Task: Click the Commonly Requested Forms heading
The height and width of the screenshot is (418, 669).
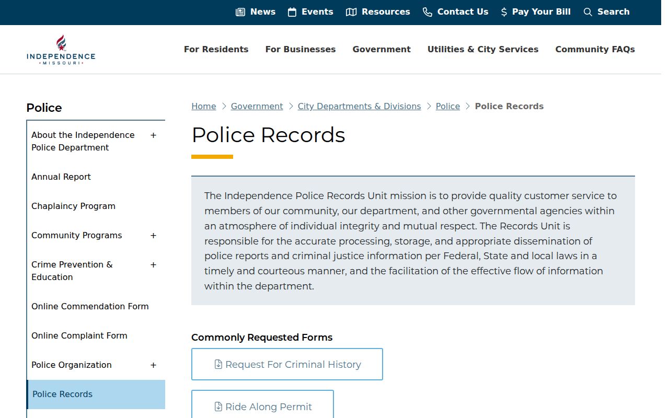Action: [x=262, y=338]
